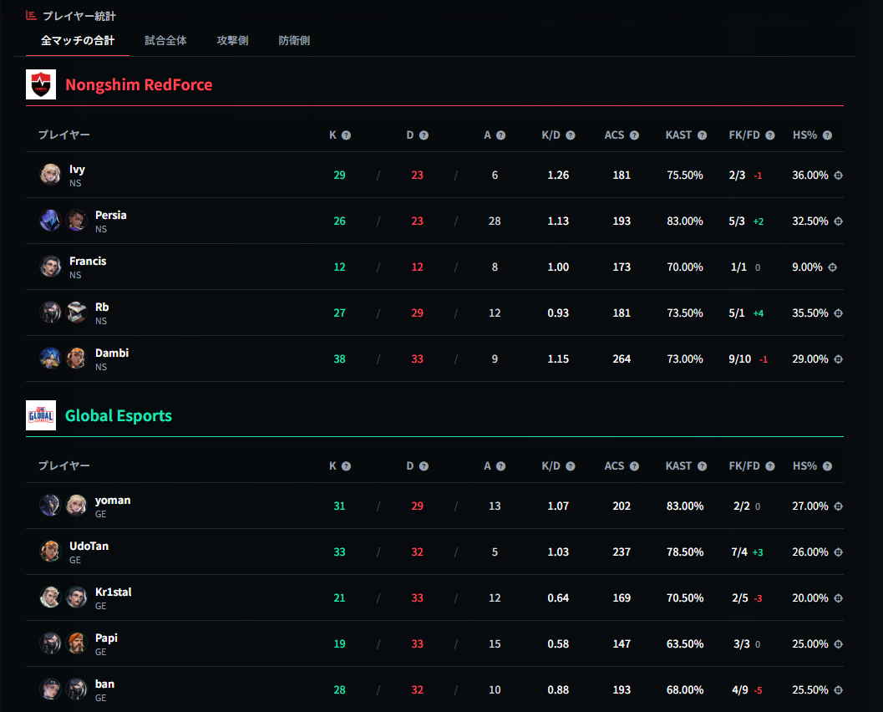Open the Global Esports team name link
The height and width of the screenshot is (712, 883).
coord(119,415)
